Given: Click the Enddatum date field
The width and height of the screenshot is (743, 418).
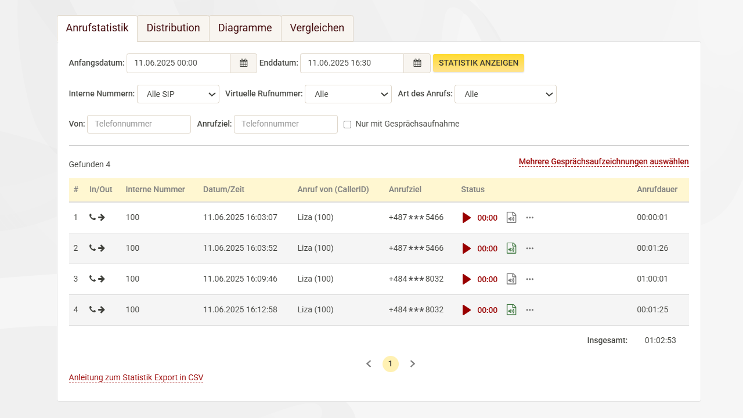Looking at the screenshot, I should [x=352, y=63].
